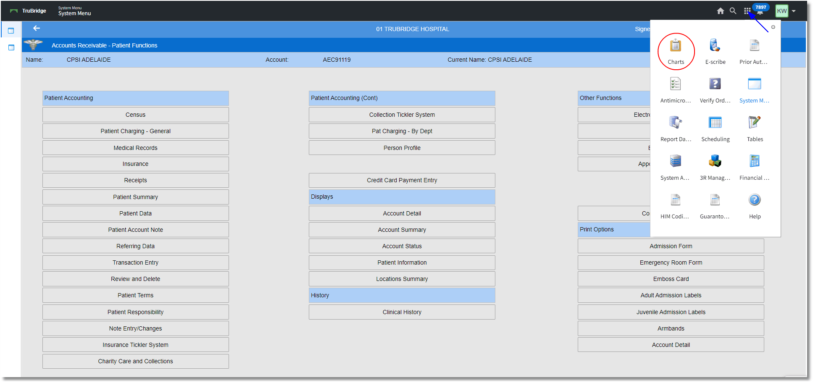Click the System Menu title text
This screenshot has width=813, height=383.
(x=74, y=13)
